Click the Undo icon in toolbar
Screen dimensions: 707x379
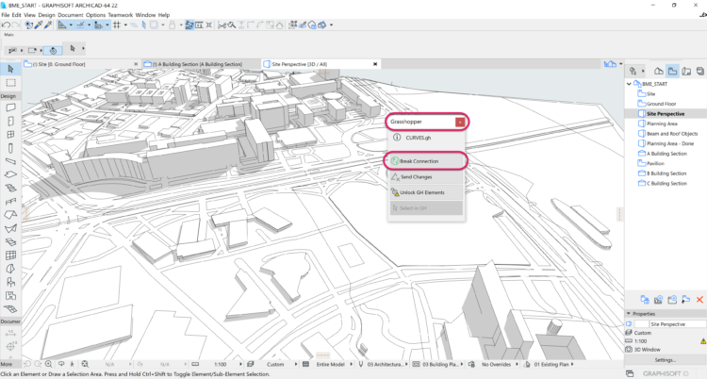coord(7,25)
